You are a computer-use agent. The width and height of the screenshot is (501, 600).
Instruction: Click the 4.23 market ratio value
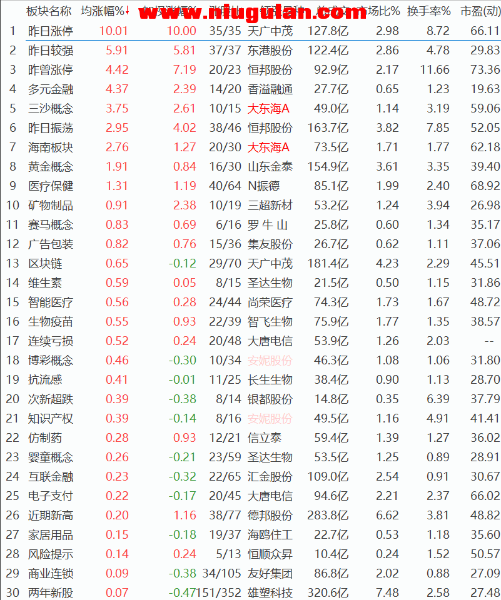click(x=387, y=264)
